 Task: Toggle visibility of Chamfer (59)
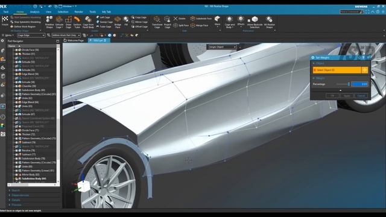coord(16,86)
